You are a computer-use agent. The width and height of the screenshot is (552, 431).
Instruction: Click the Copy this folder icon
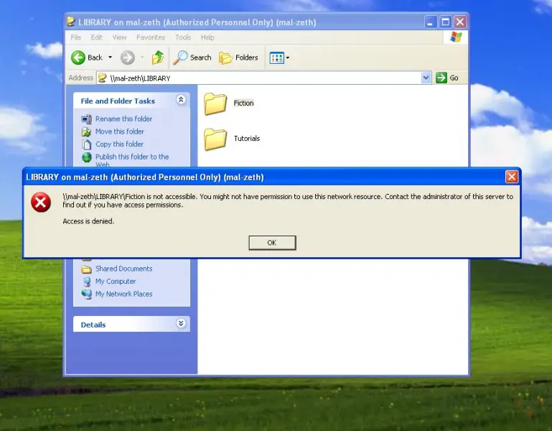(x=87, y=144)
